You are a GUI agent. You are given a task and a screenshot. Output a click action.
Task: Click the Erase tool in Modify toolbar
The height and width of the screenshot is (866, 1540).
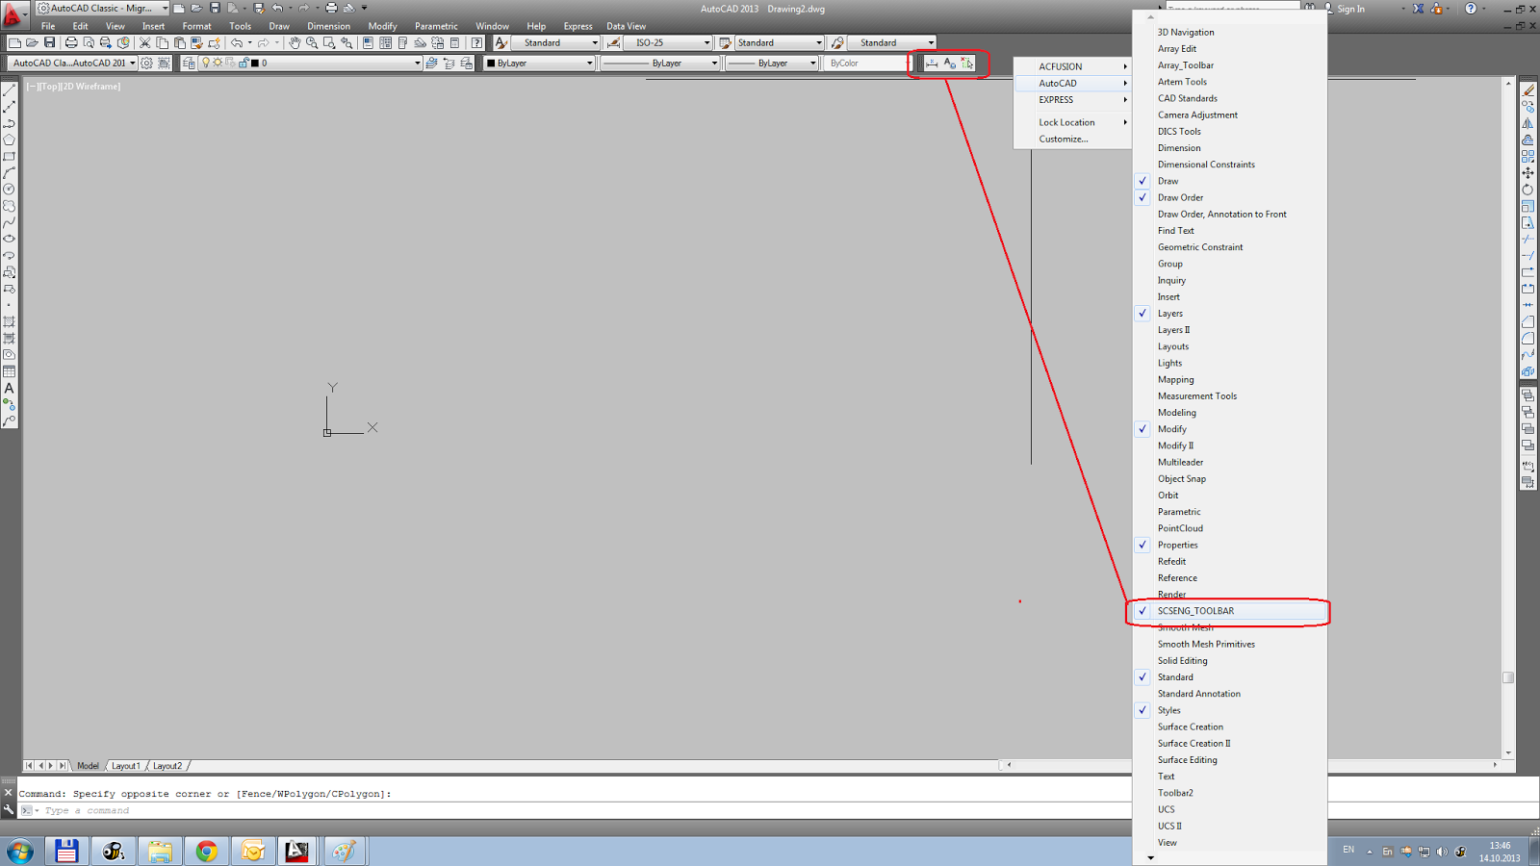click(x=1528, y=90)
